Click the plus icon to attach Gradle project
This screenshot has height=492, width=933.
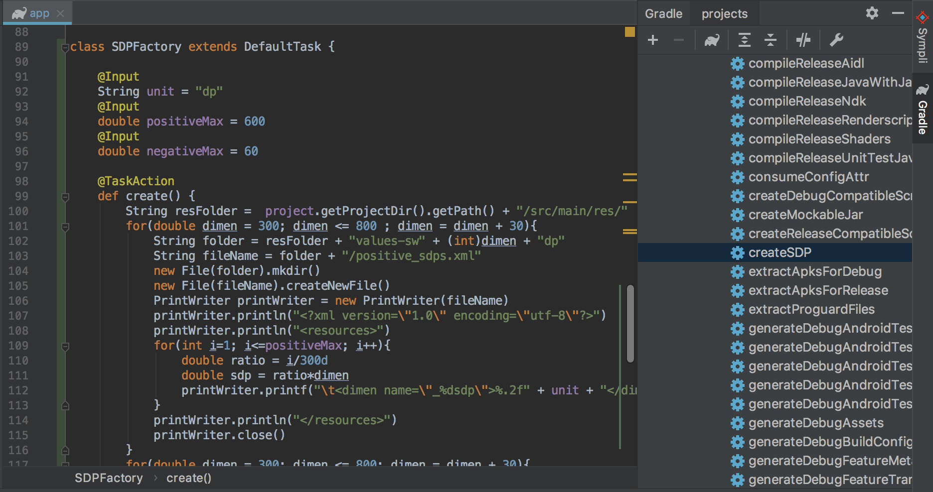tap(653, 40)
